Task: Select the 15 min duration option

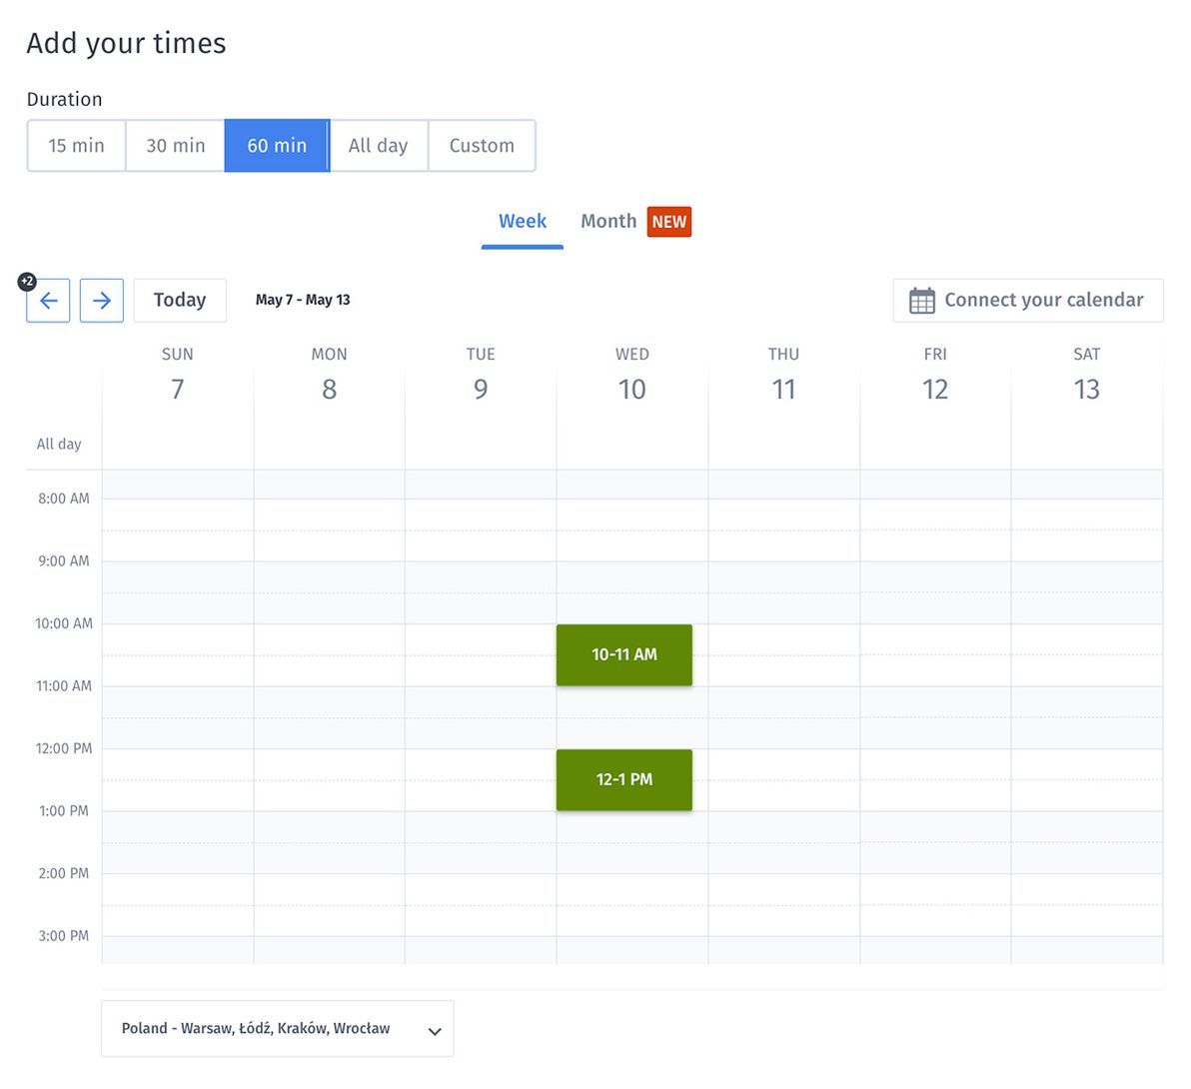Action: [x=76, y=146]
